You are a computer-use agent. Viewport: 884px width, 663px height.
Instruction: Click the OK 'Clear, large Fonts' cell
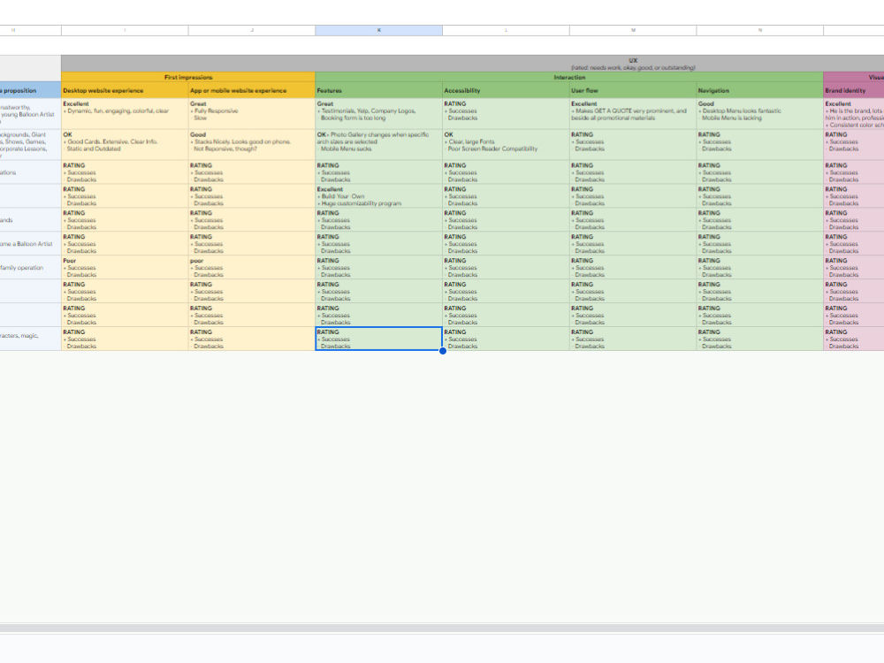click(x=506, y=145)
